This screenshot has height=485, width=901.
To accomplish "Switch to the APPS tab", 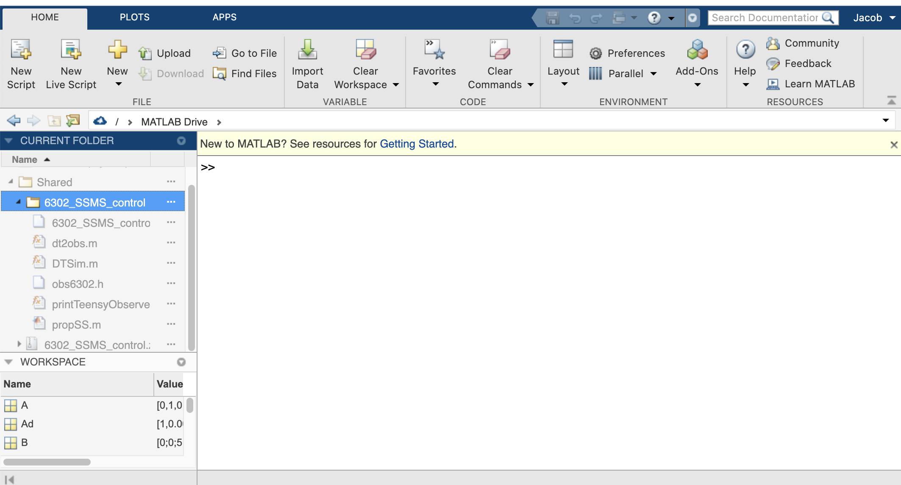I will [x=225, y=17].
